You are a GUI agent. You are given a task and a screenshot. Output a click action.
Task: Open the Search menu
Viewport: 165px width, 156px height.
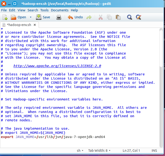click(33, 10)
